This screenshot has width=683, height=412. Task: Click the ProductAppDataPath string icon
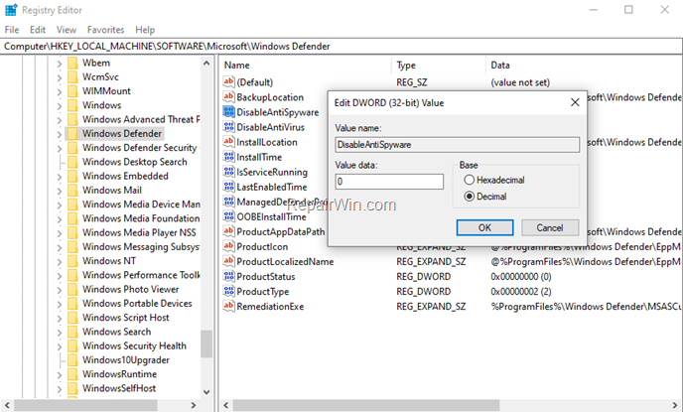[228, 231]
